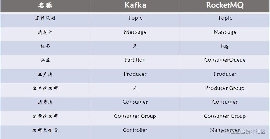Click the 名称 column header
The width and height of the screenshot is (270, 139).
point(45,6)
